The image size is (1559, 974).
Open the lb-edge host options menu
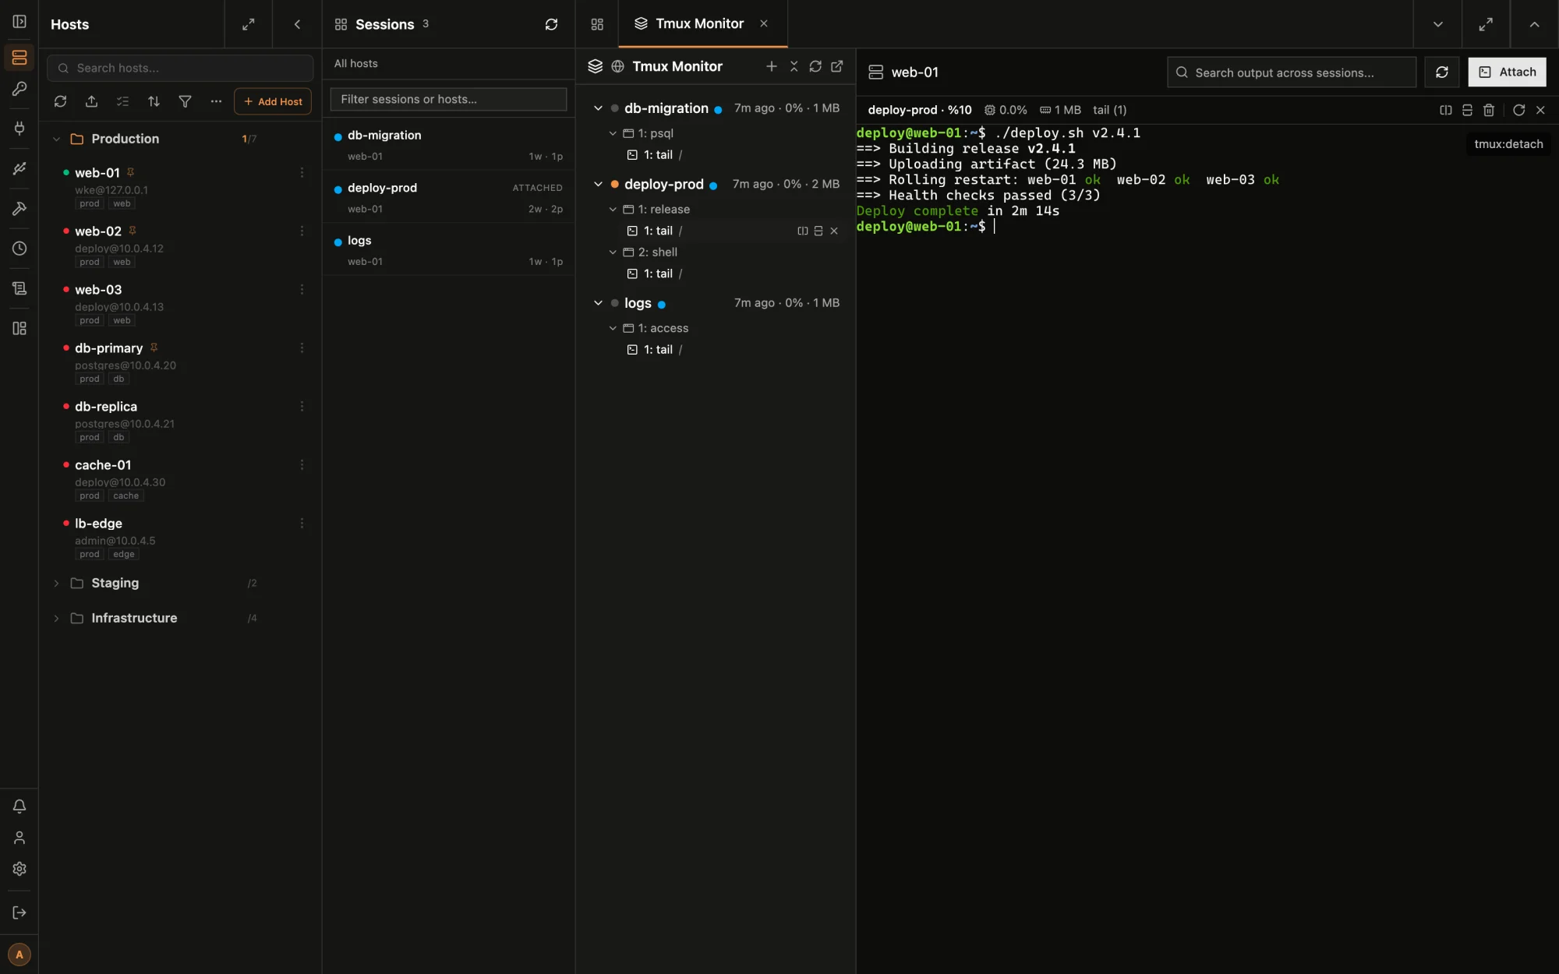(302, 524)
